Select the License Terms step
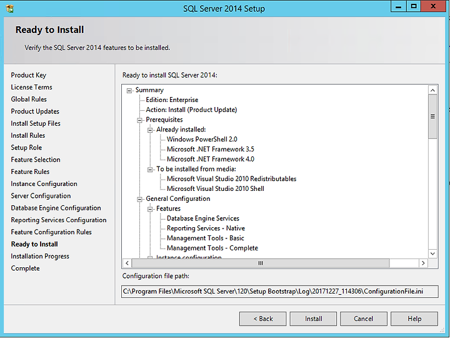Image resolution: width=450 pixels, height=338 pixels. (x=32, y=87)
